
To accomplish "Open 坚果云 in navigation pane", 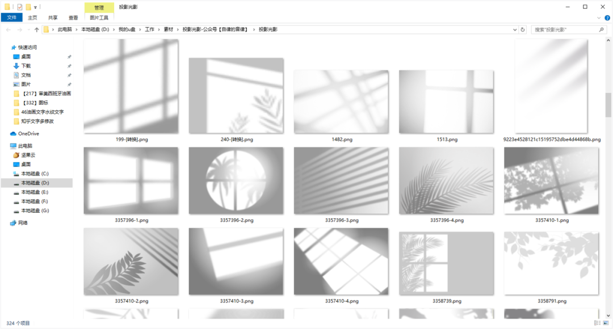I will pos(28,155).
